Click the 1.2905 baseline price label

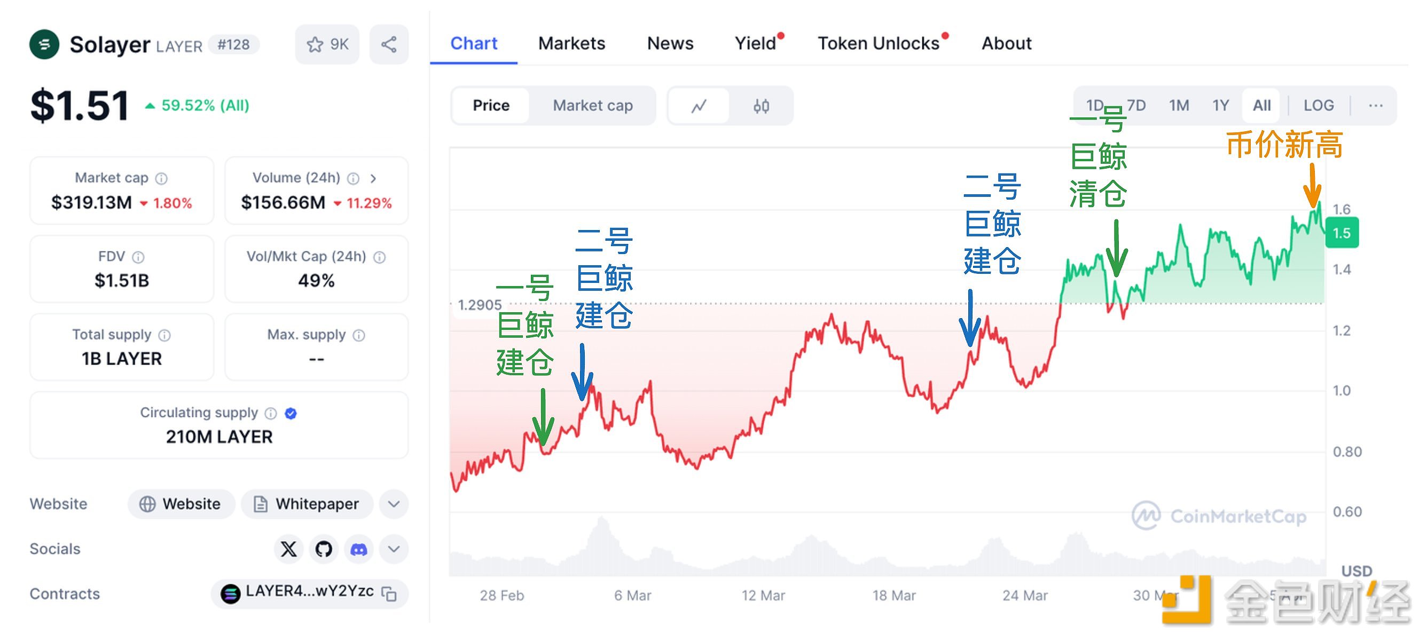[480, 305]
